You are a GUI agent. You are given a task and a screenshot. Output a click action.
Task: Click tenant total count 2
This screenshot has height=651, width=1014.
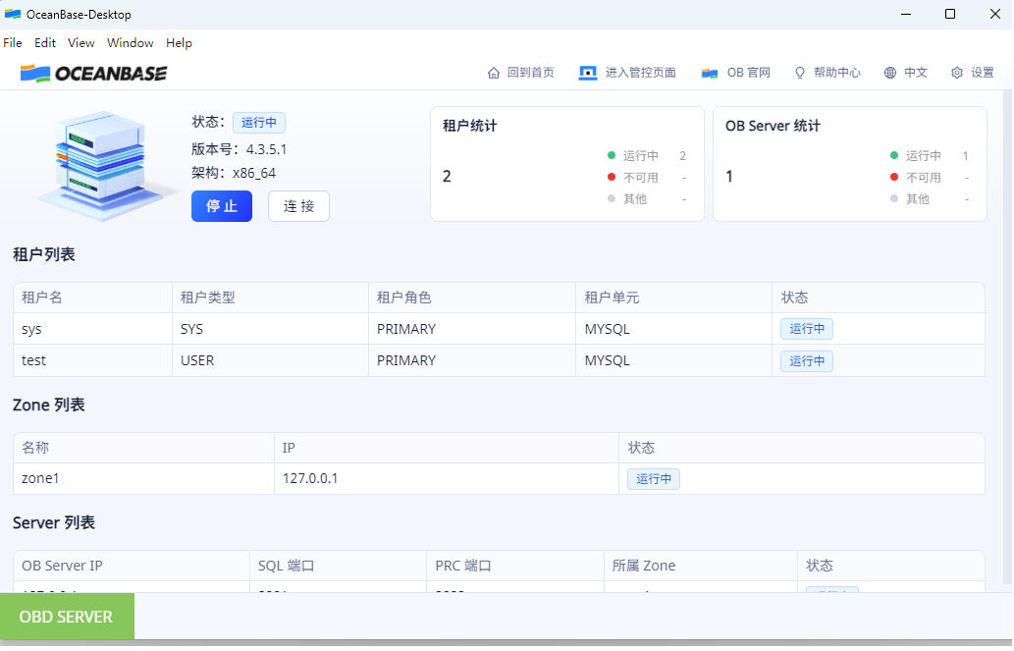[447, 176]
